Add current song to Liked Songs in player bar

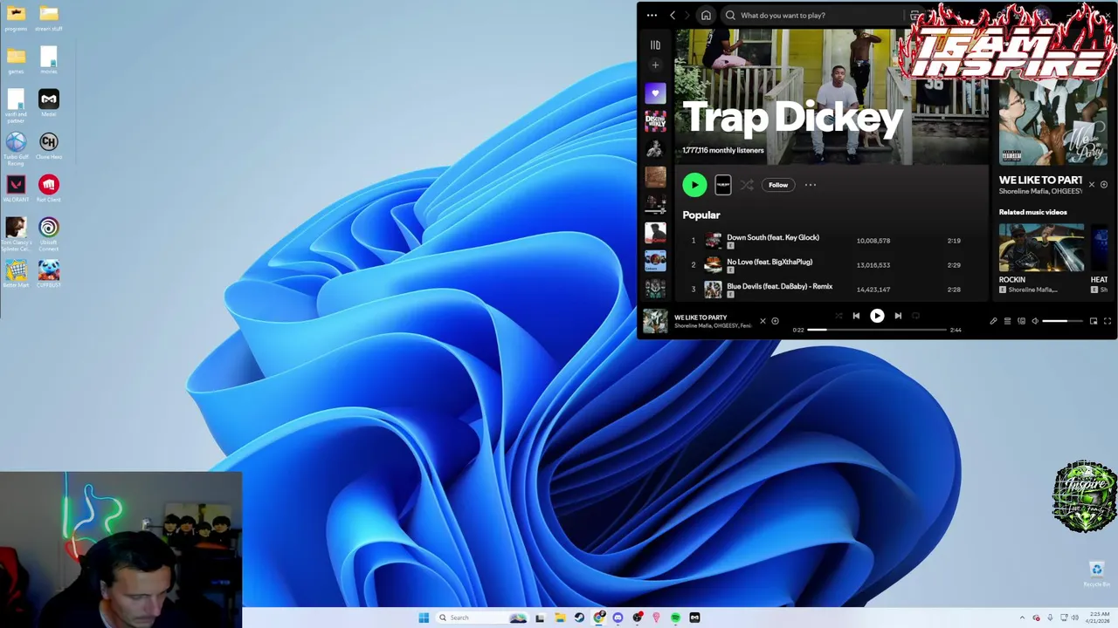click(775, 321)
